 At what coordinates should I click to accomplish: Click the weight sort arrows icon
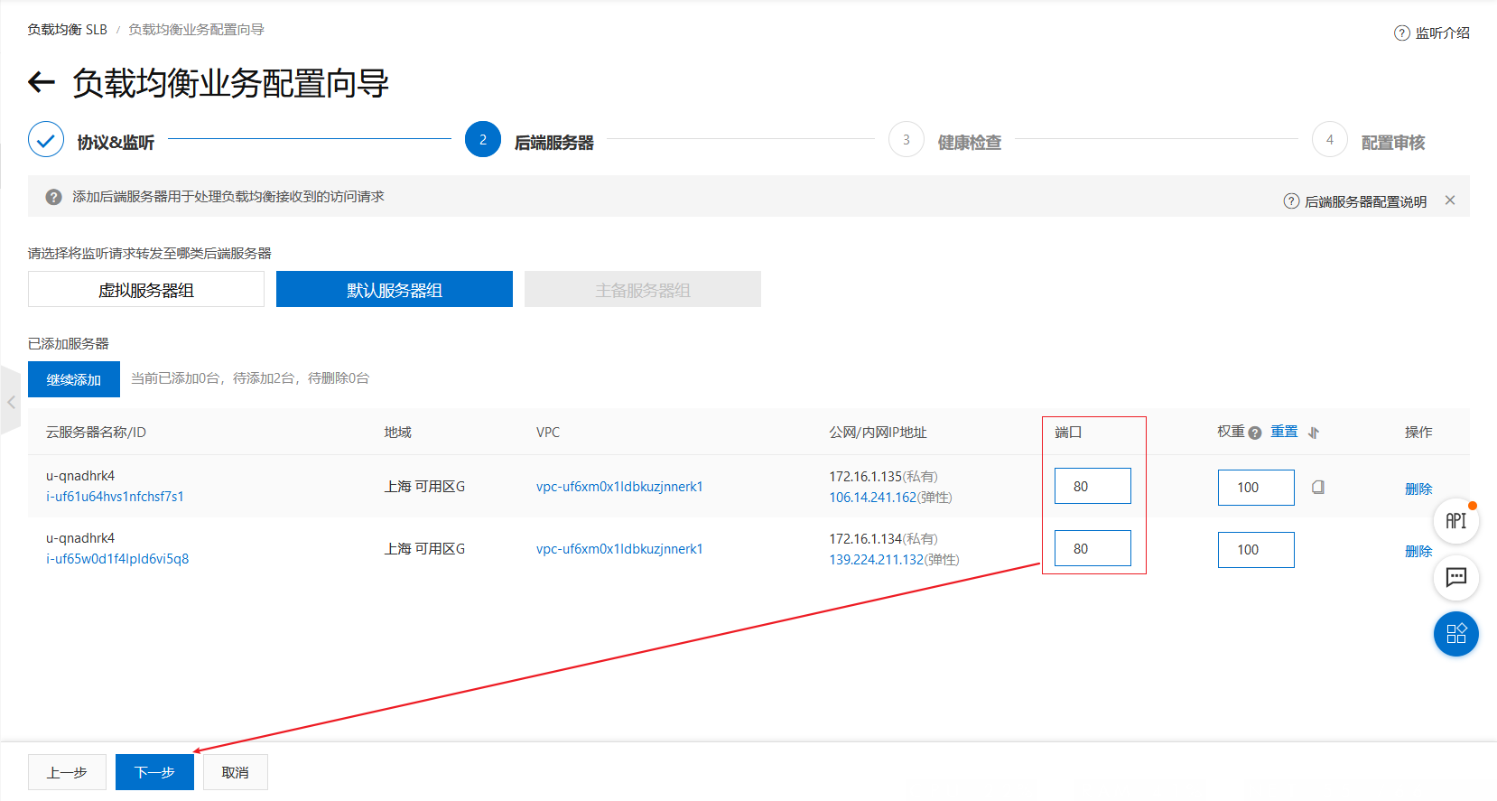[1314, 433]
